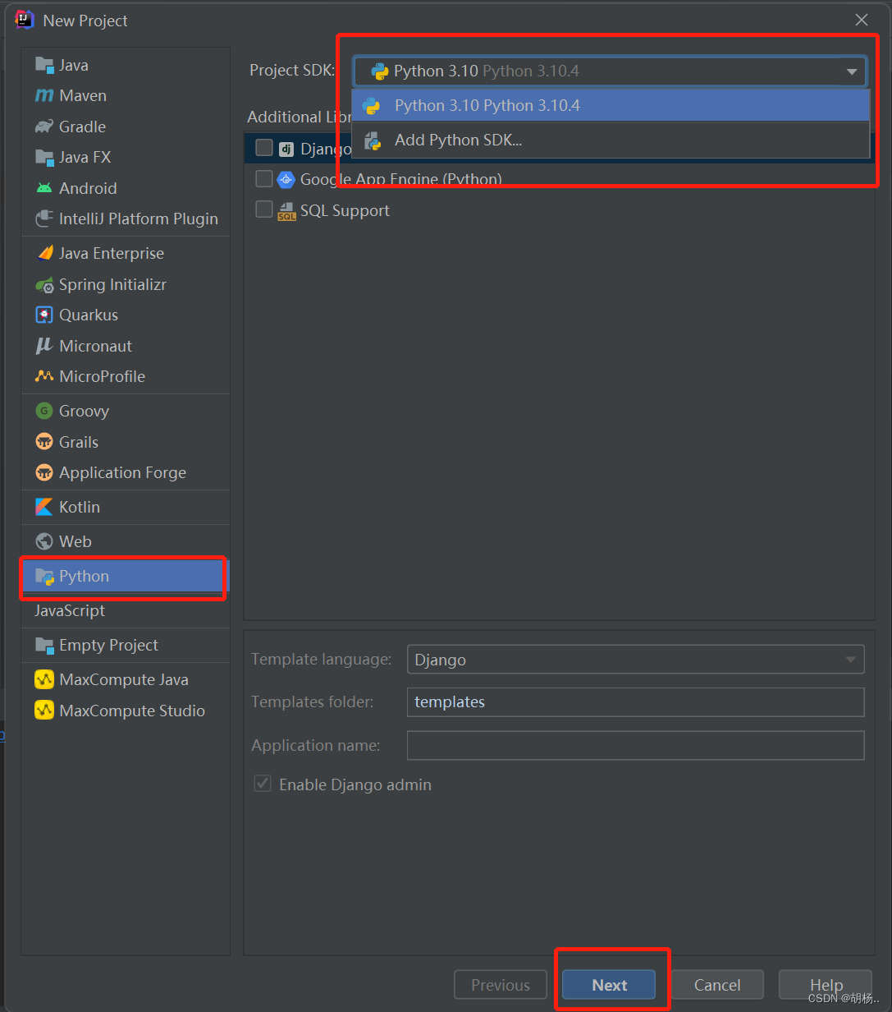892x1012 pixels.
Task: Choose Add Python SDK... option
Action: (611, 140)
